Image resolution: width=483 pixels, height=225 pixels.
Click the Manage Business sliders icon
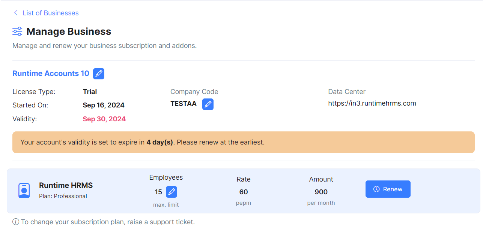pos(17,31)
